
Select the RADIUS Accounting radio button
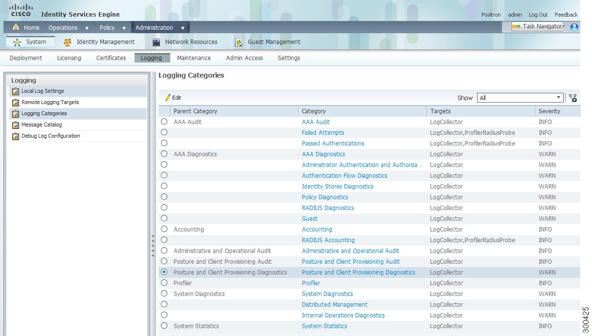coord(164,240)
